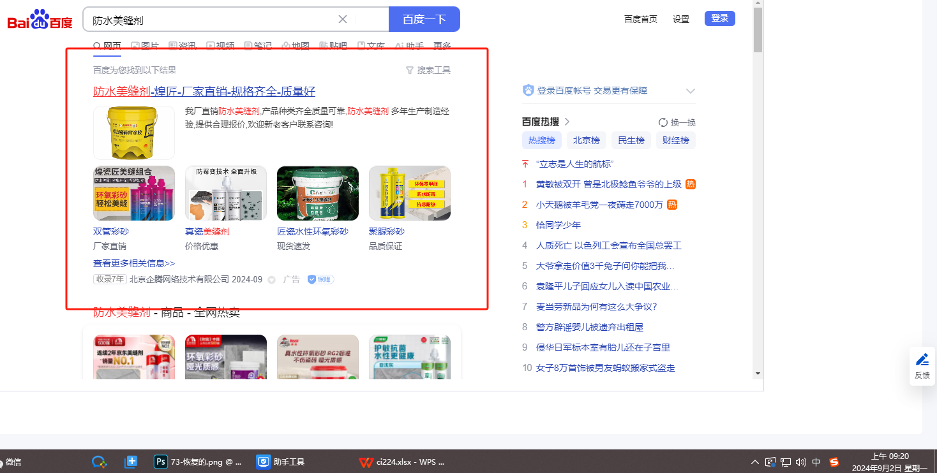
Task: Click the green bucket product image
Action: [x=318, y=193]
